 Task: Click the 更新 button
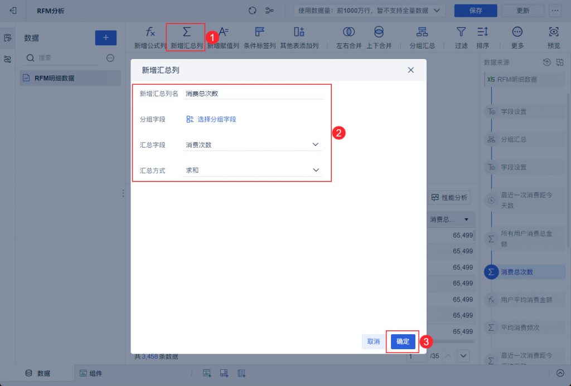(x=522, y=11)
